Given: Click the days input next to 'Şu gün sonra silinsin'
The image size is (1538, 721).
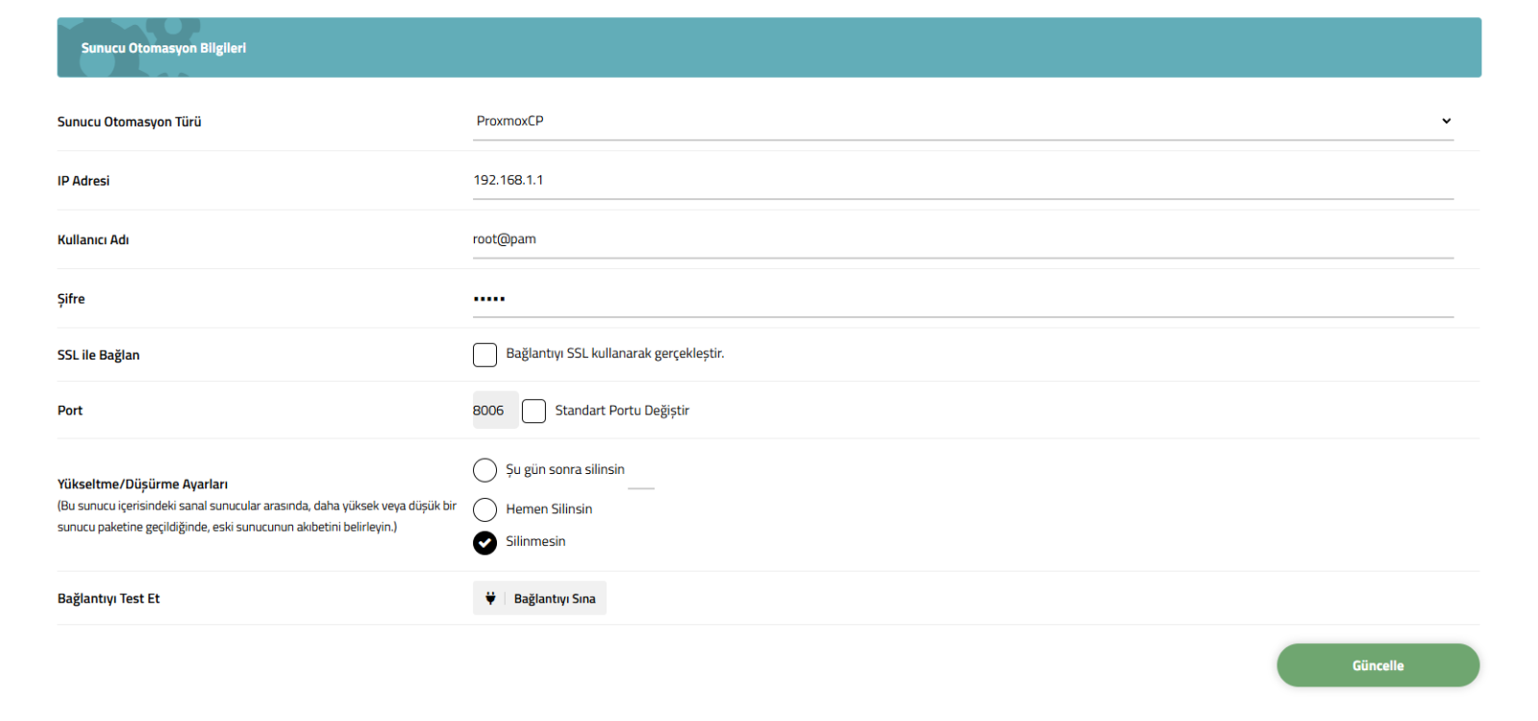Looking at the screenshot, I should click(641, 477).
